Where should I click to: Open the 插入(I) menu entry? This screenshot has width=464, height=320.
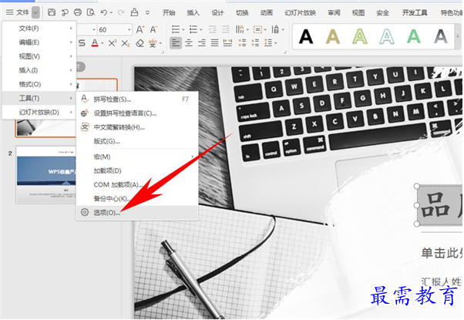tap(39, 70)
